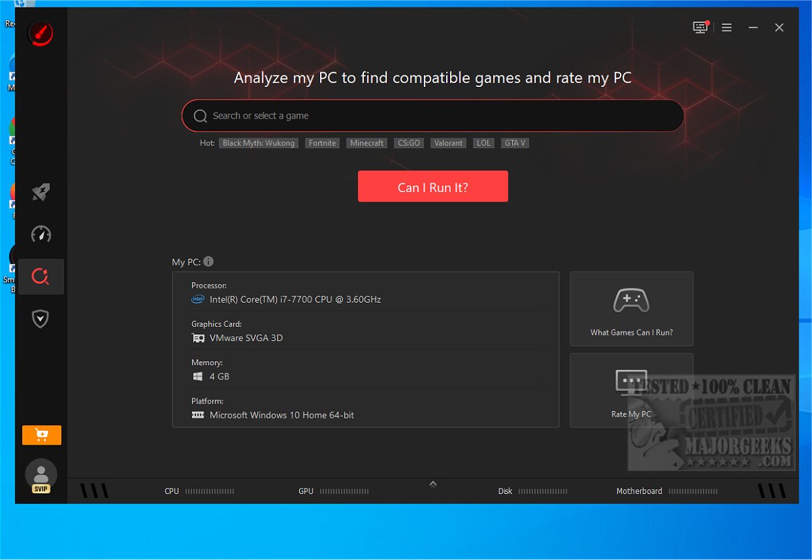Click the 4 GB memory value

coord(220,376)
